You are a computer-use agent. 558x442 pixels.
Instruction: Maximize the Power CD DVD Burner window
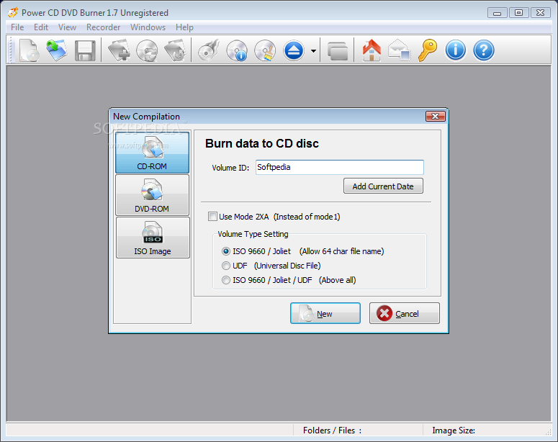tap(519, 13)
